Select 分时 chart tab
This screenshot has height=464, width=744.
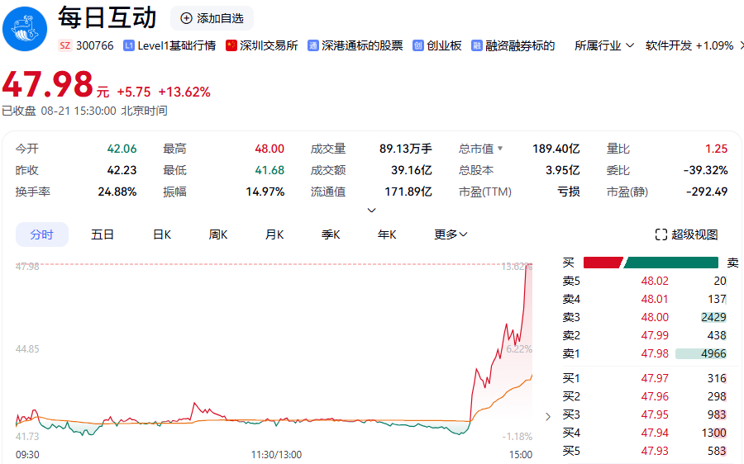pos(42,234)
